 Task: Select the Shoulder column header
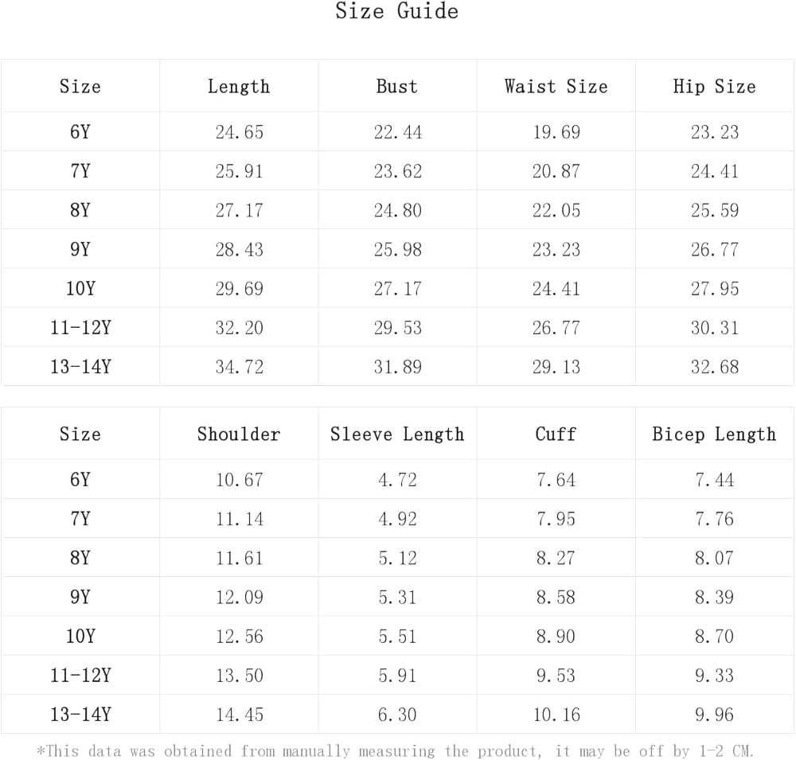click(x=239, y=435)
